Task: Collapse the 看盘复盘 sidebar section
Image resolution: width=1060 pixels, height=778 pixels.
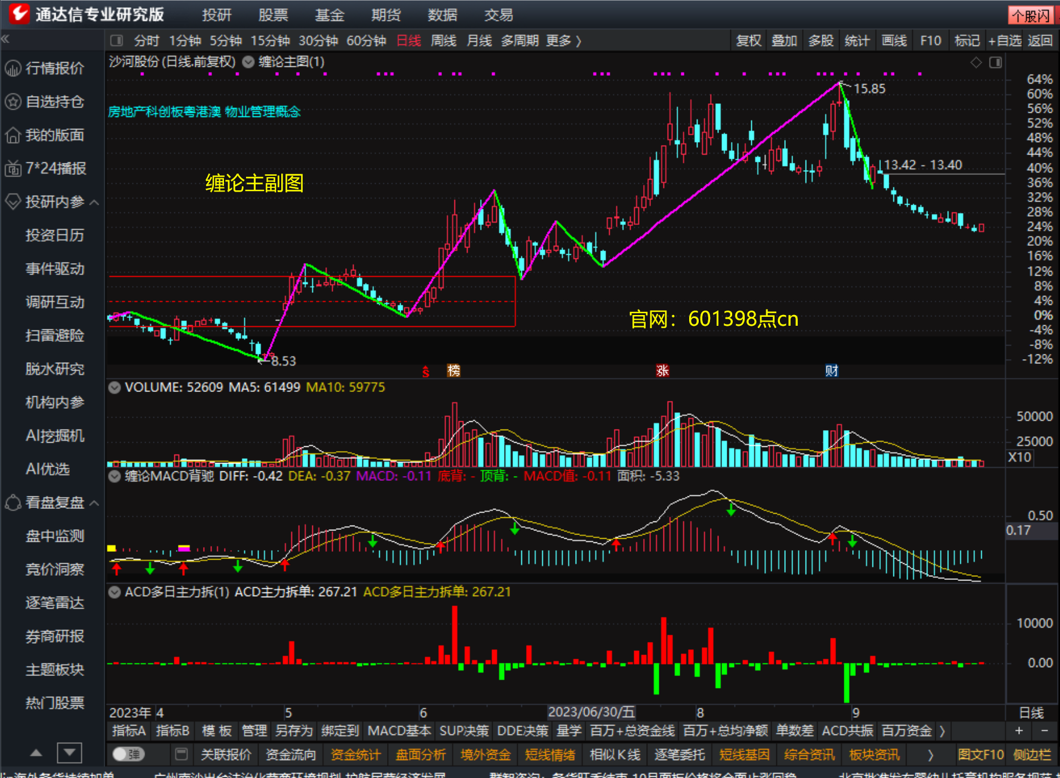Action: coord(94,503)
